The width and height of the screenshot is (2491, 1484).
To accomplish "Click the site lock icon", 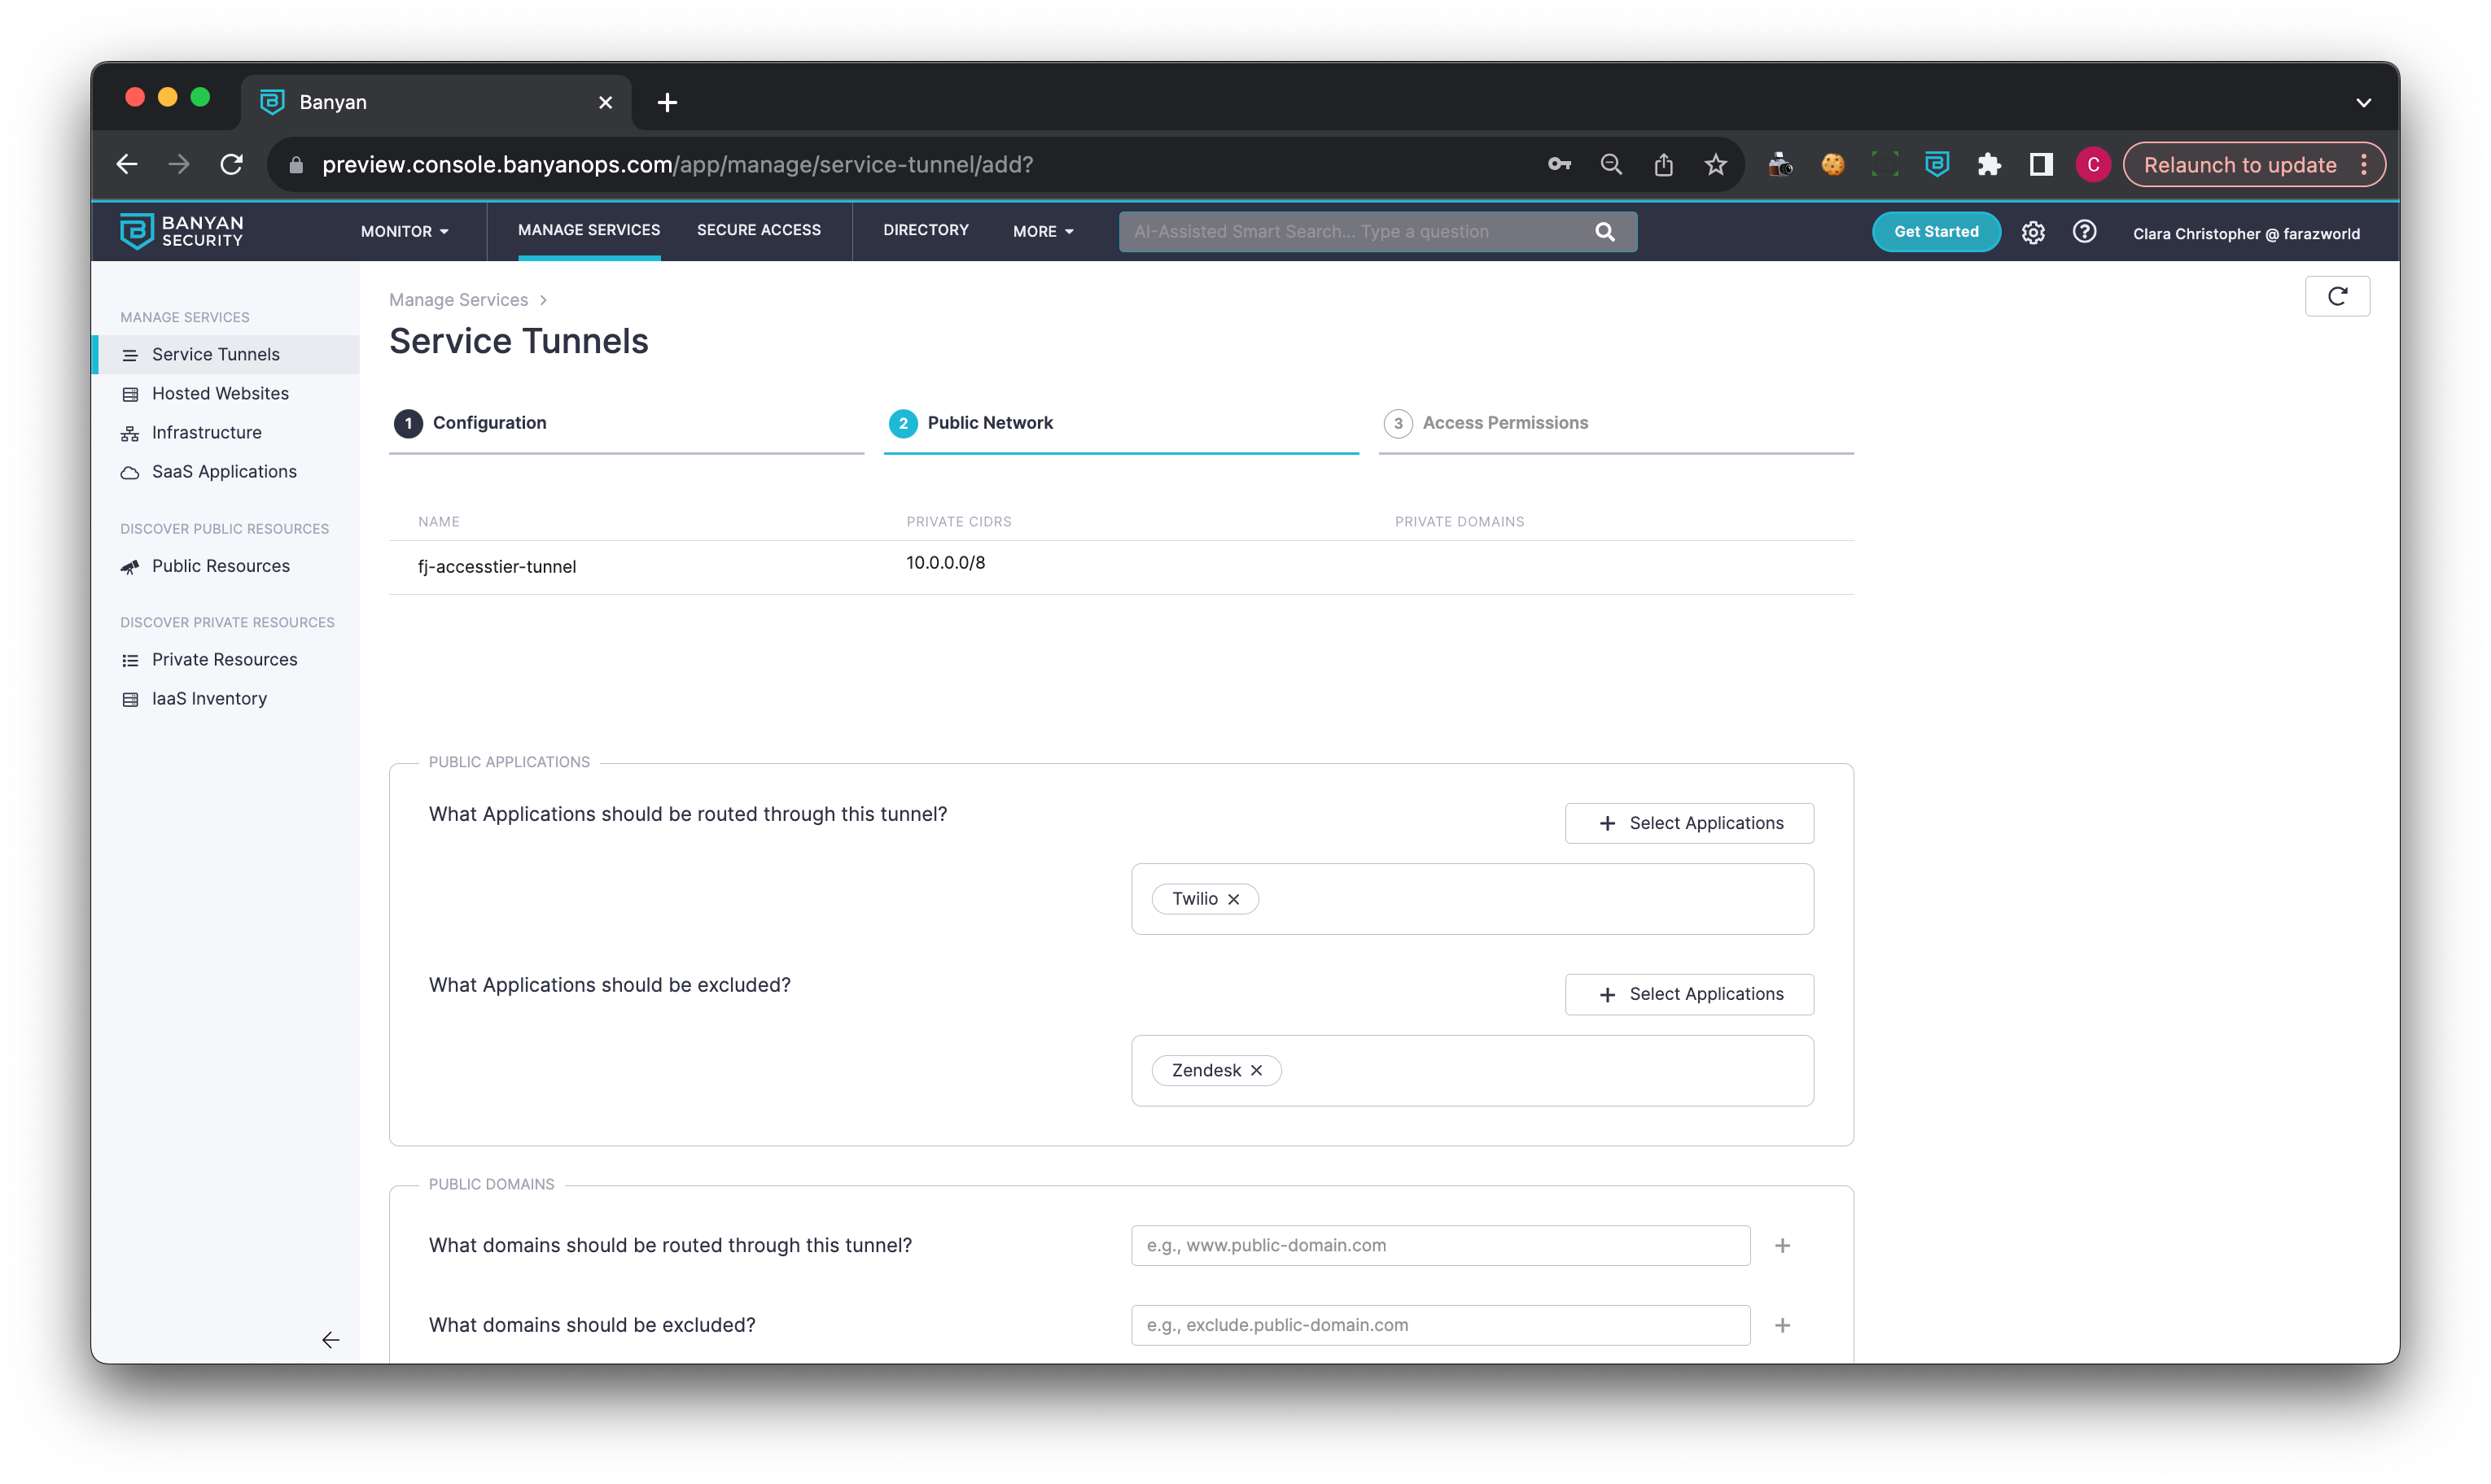I will click(296, 165).
